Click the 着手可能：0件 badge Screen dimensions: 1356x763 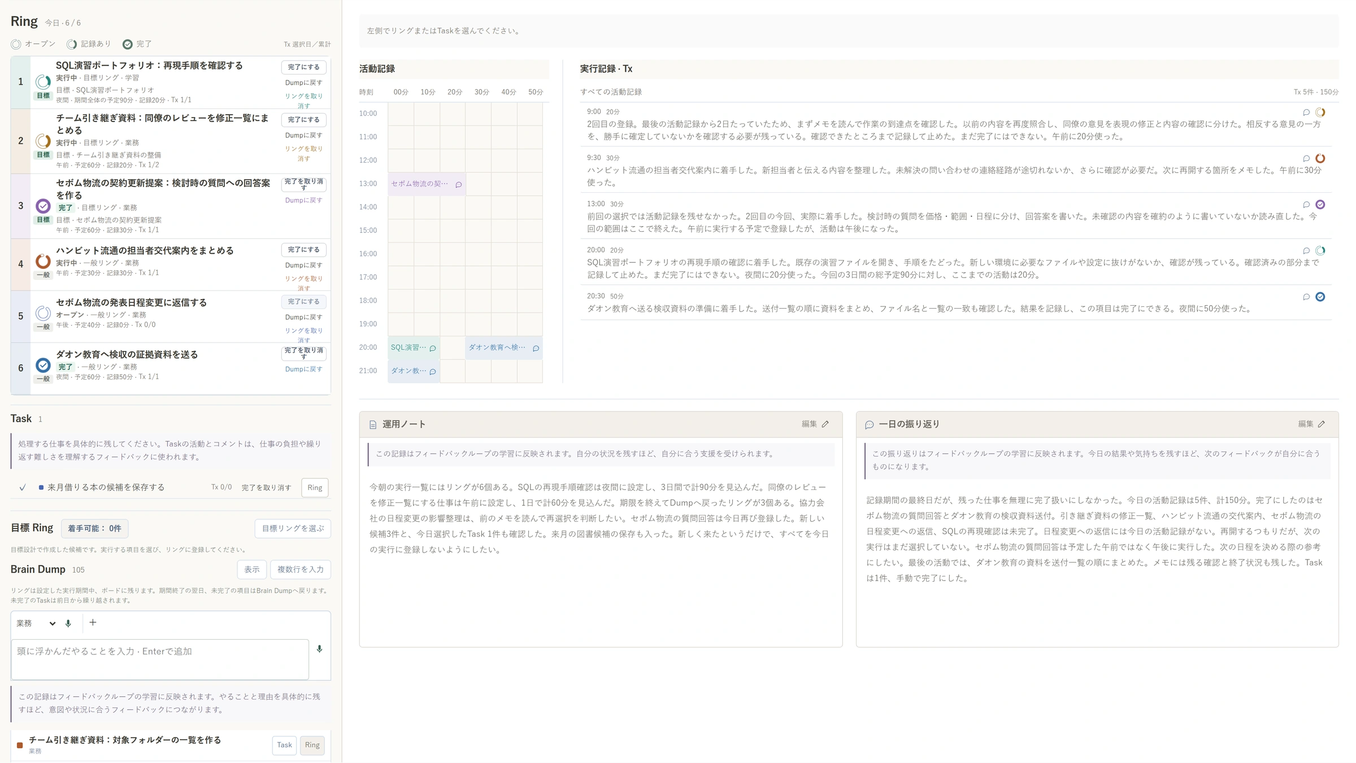point(94,528)
